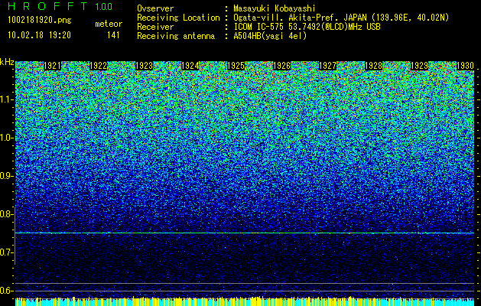Click the 1925 time marker label
The image size is (481, 306).
coord(236,66)
